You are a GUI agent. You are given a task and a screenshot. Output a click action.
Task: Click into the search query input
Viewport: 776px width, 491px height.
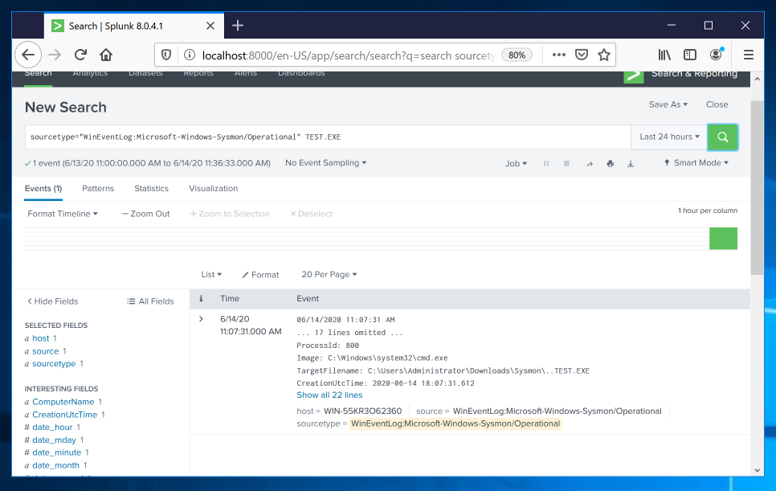328,137
